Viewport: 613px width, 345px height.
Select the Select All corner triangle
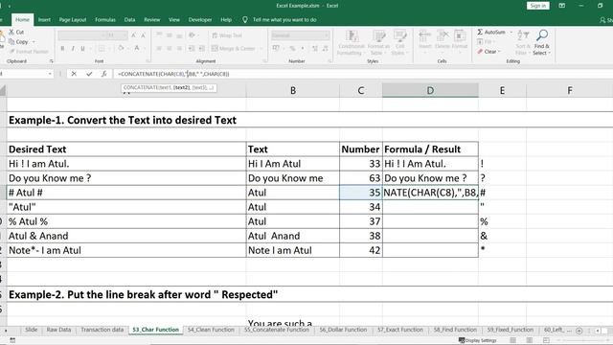(3, 91)
